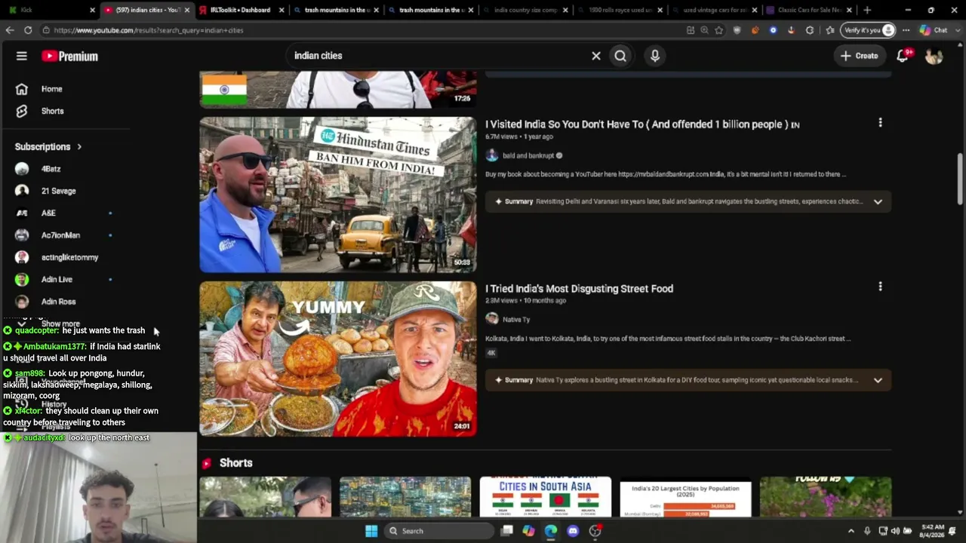The image size is (966, 543).
Task: Open the OBS Studio taskbar icon
Action: click(x=595, y=531)
